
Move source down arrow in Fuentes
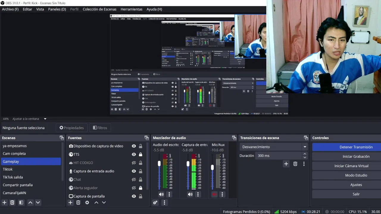click(104, 202)
